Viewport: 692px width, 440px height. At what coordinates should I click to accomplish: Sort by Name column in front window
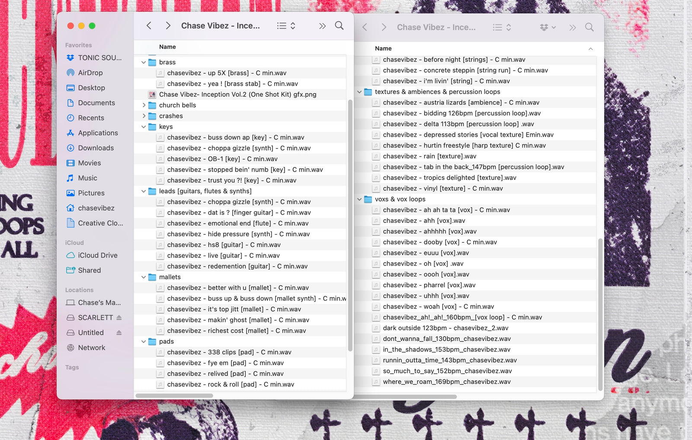(x=167, y=47)
